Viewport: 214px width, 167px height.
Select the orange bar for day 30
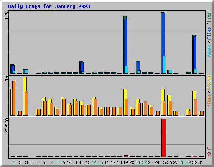coord(196,107)
